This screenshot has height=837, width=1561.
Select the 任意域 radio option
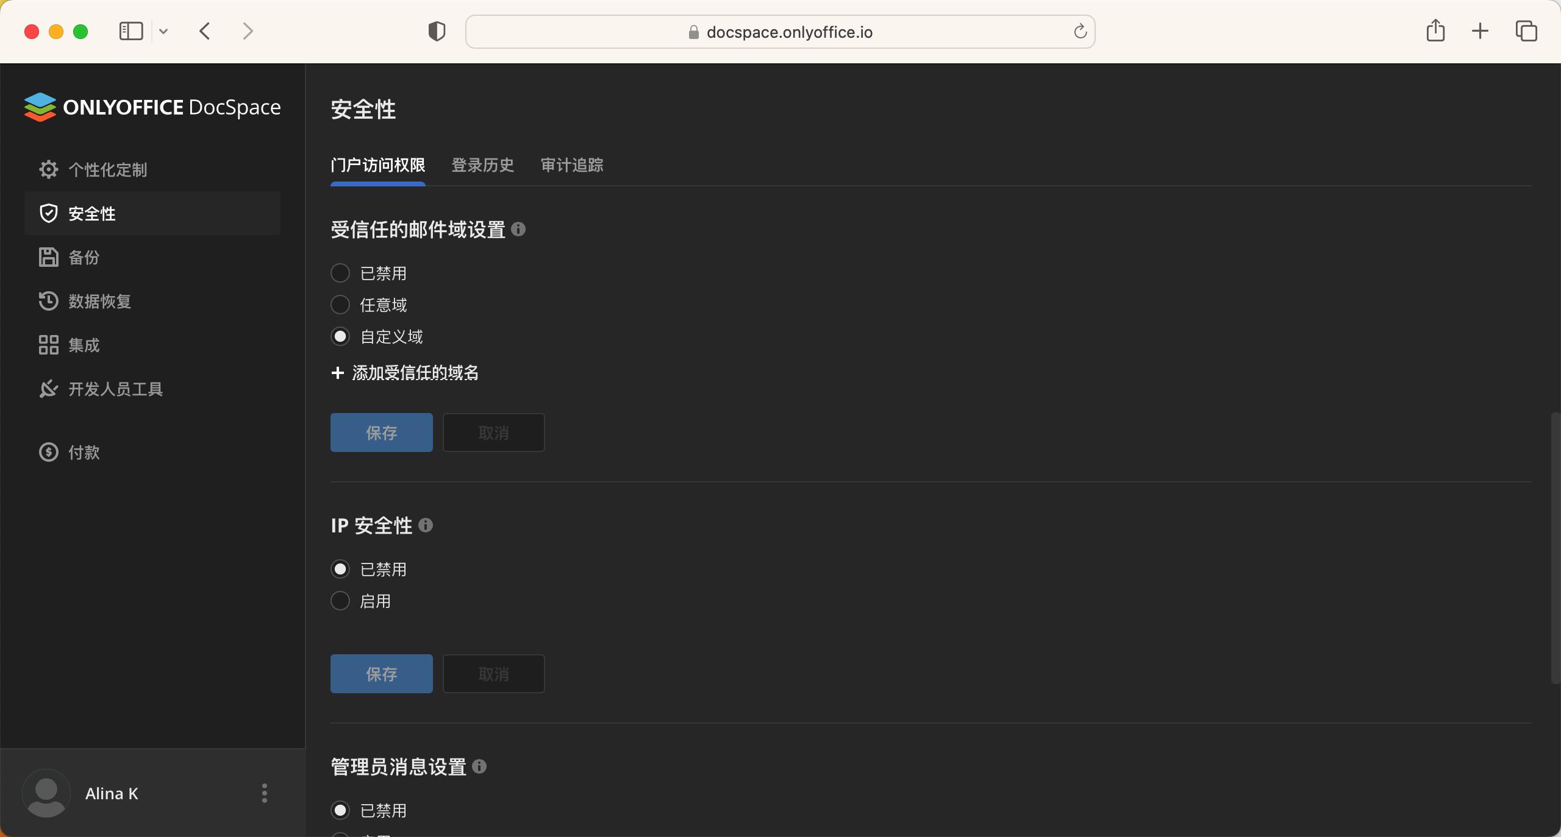coord(340,305)
